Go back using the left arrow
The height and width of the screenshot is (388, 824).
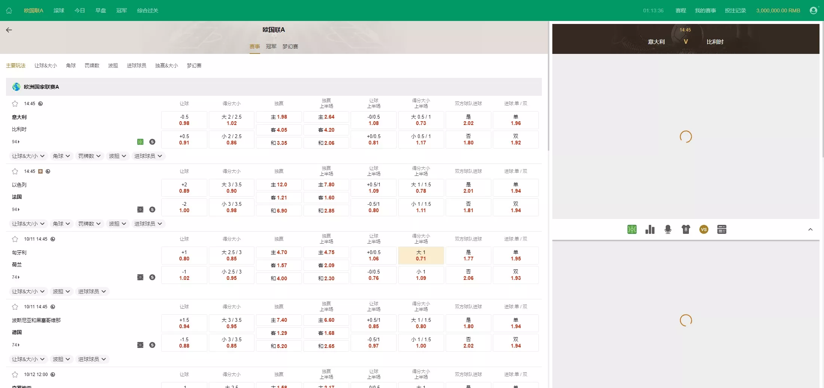point(9,30)
